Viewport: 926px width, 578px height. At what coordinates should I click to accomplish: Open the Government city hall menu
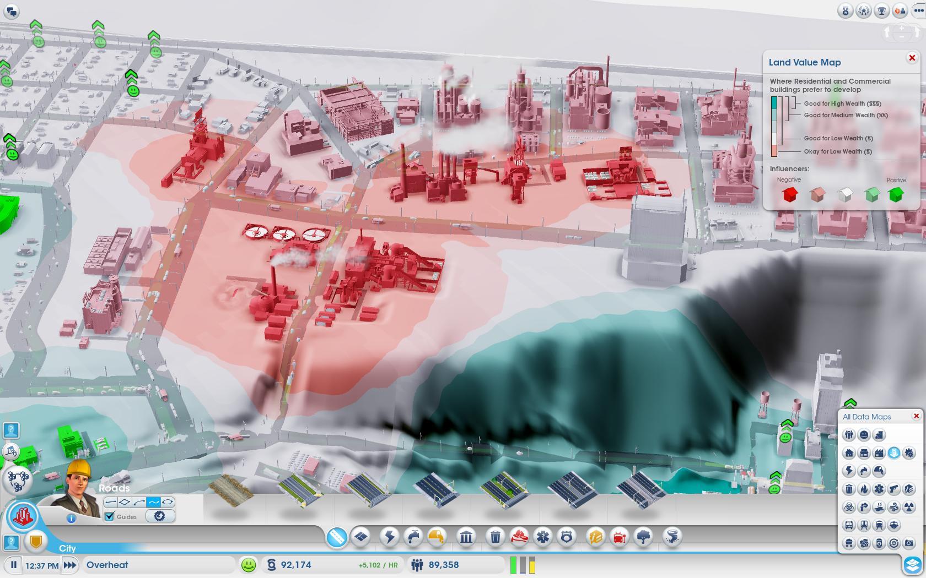click(466, 536)
